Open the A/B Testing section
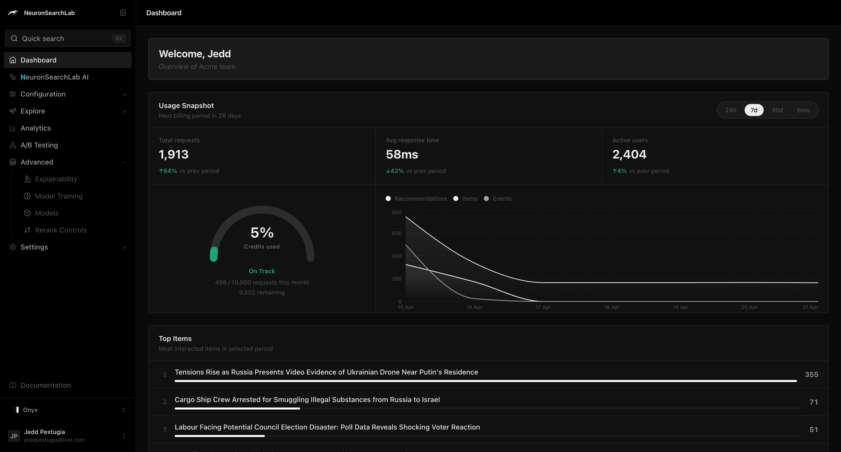The height and width of the screenshot is (452, 841). point(39,145)
